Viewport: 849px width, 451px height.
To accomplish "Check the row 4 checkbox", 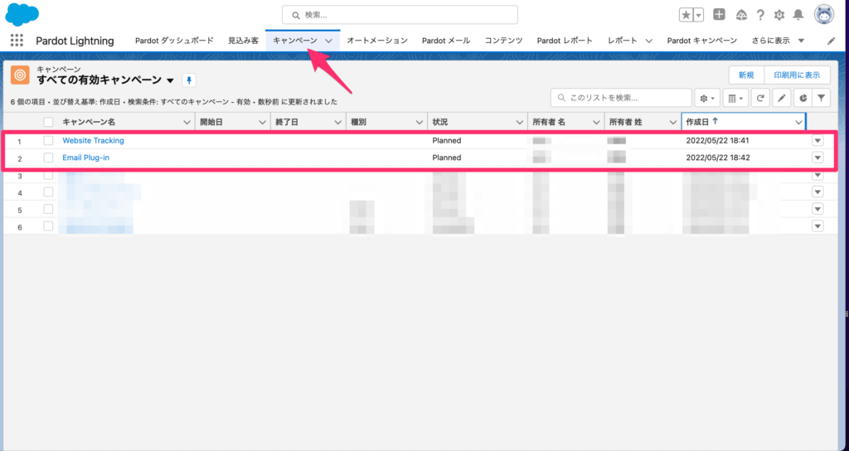I will [49, 192].
